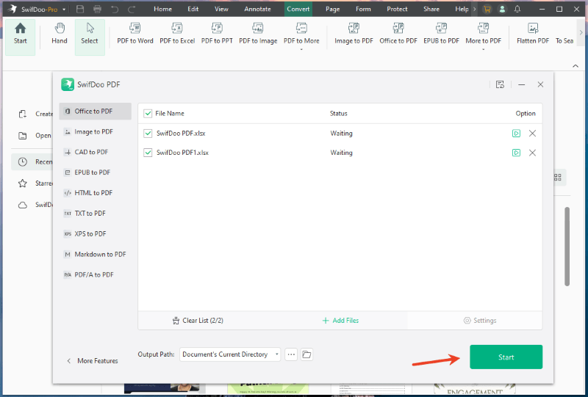
Task: Click the main window vertical scrollbar
Action: click(x=567, y=247)
